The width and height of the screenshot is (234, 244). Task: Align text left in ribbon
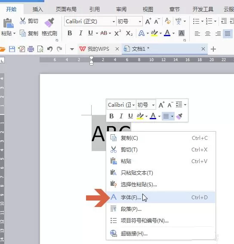[x=197, y=33]
